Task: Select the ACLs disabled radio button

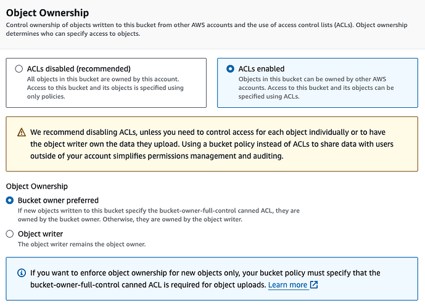Action: [x=19, y=69]
